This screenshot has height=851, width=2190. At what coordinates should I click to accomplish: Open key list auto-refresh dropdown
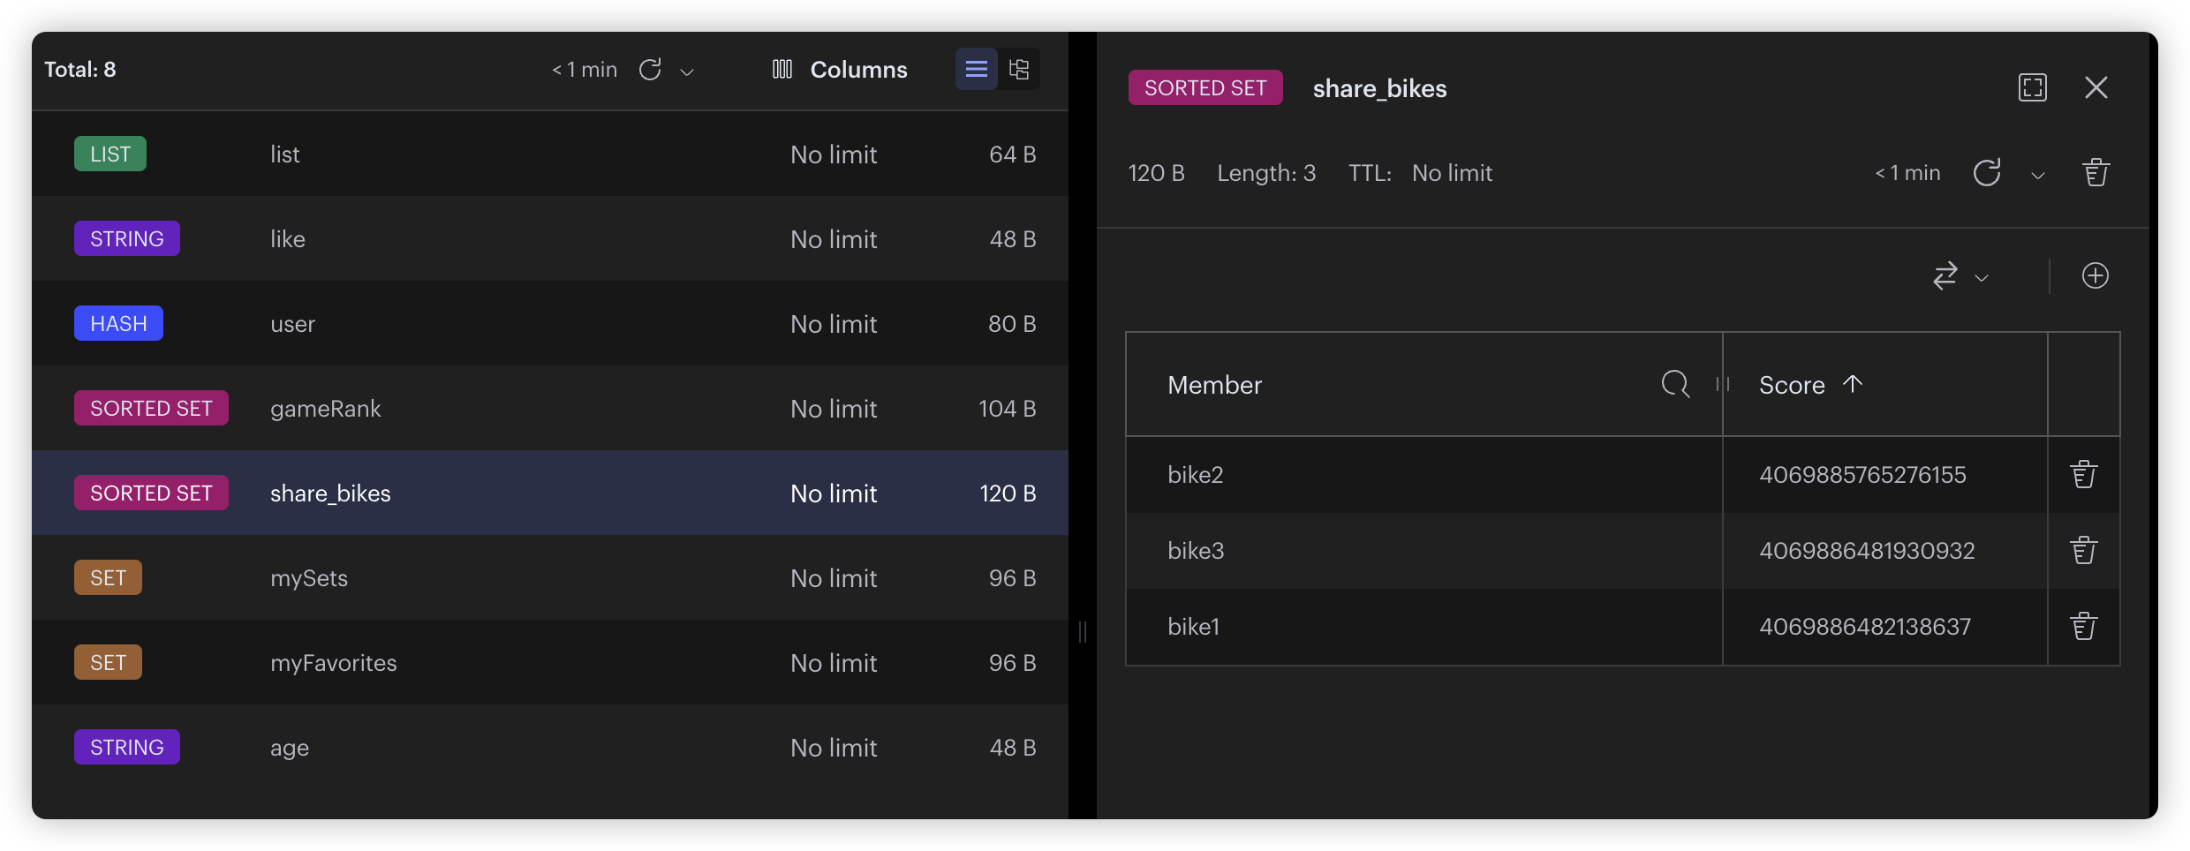coord(687,72)
